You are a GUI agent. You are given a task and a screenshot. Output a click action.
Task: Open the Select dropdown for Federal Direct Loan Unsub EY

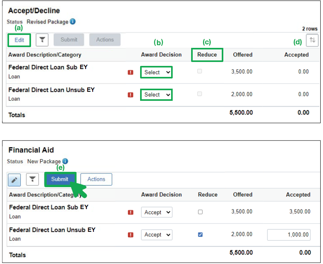coord(156,95)
